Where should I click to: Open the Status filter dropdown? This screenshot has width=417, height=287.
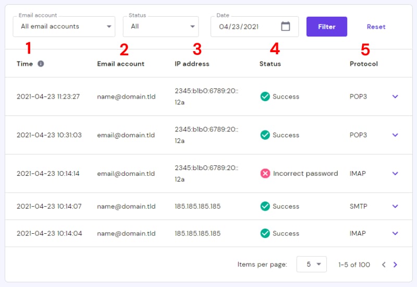click(x=161, y=27)
